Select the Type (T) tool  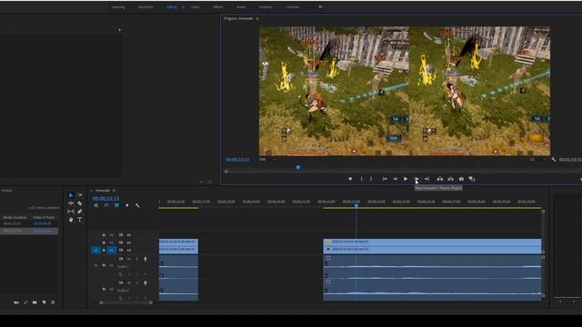79,220
